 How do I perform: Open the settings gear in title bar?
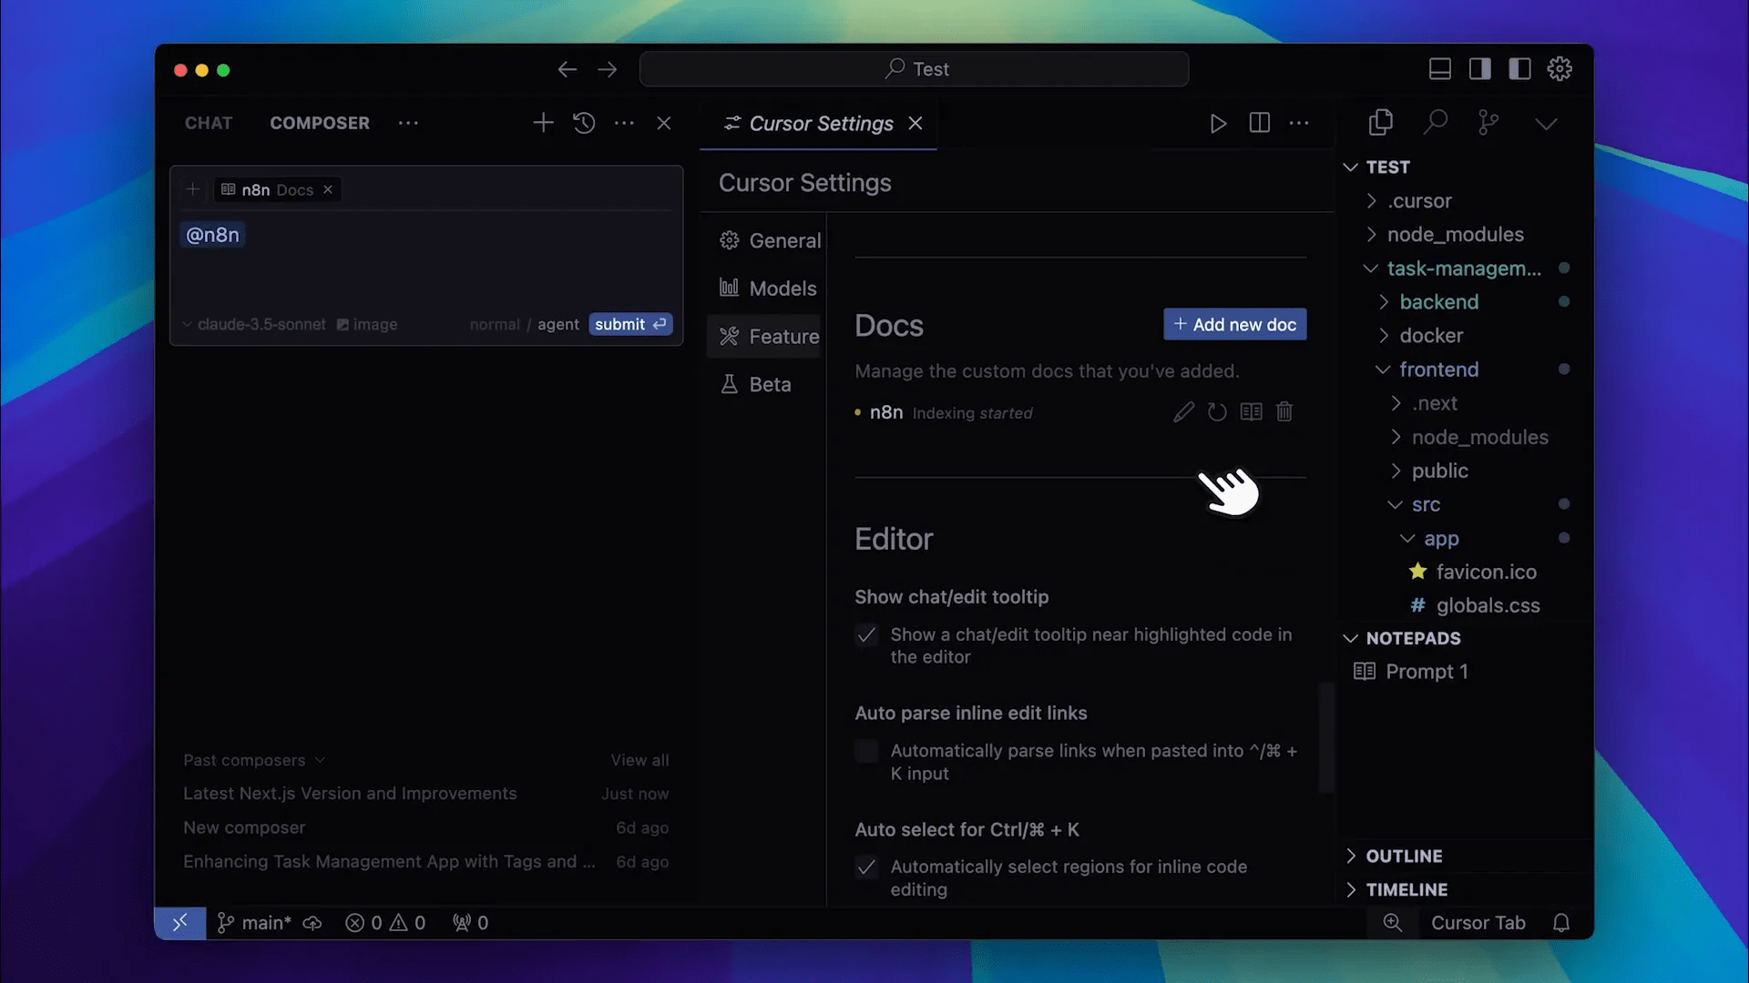pyautogui.click(x=1560, y=69)
